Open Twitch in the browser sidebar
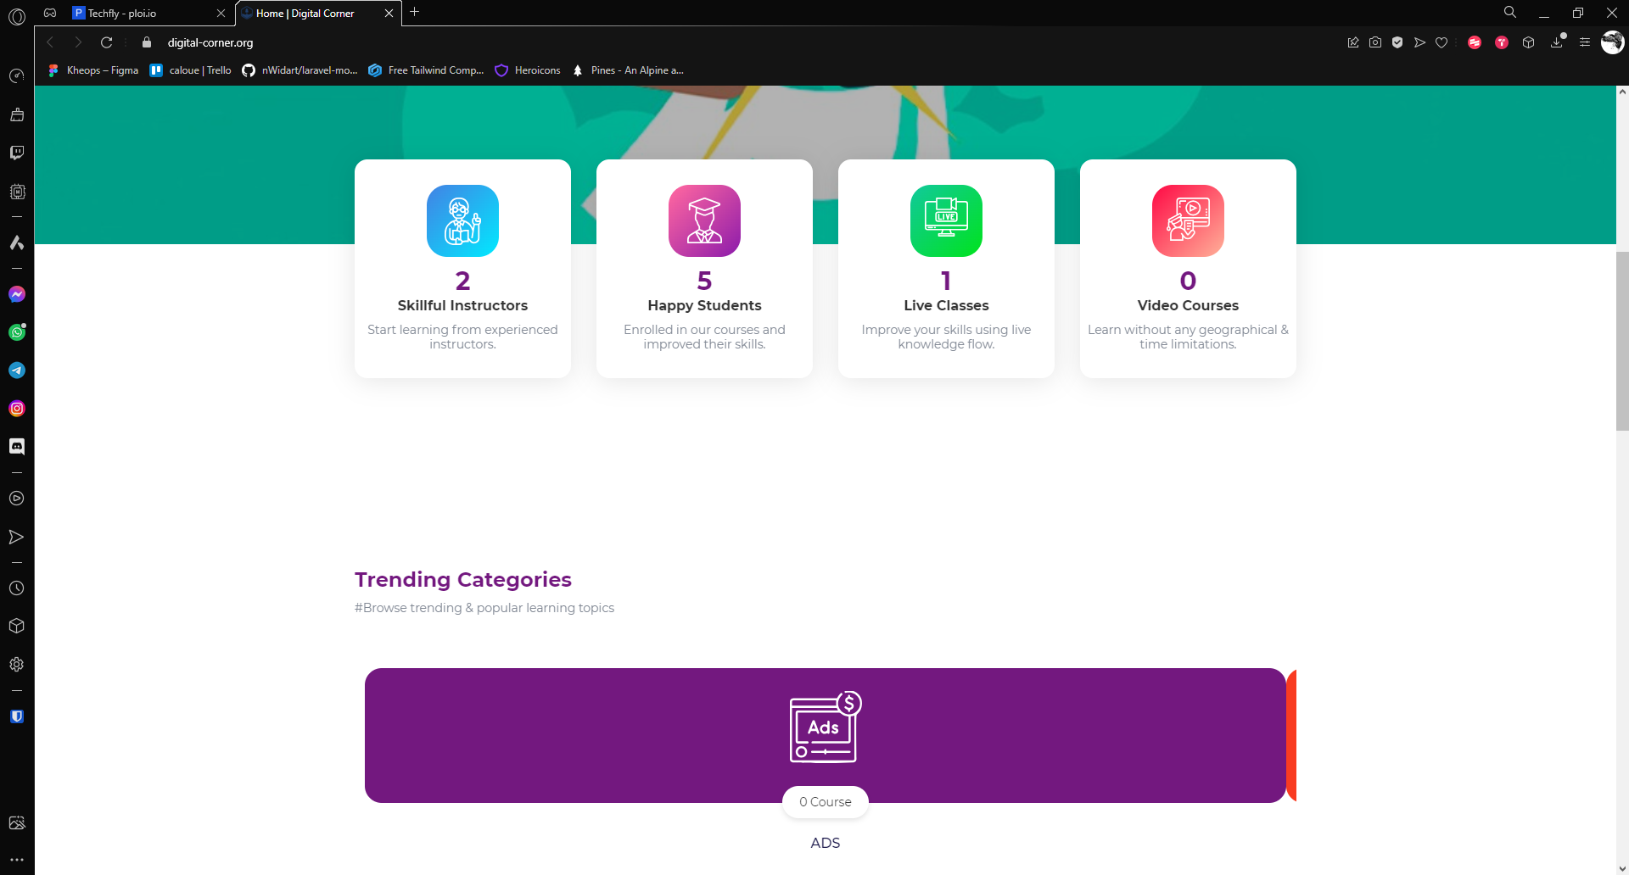The image size is (1629, 875). (x=17, y=153)
